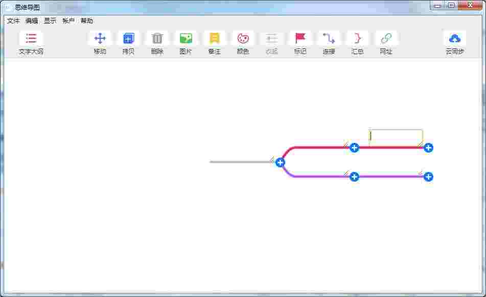The width and height of the screenshot is (486, 297).
Task: Open the 帐户 menu
Action: pyautogui.click(x=68, y=21)
